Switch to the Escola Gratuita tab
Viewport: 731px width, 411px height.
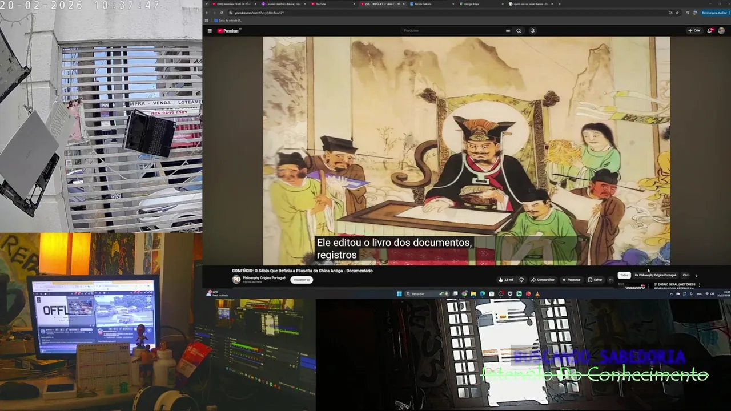click(x=432, y=4)
